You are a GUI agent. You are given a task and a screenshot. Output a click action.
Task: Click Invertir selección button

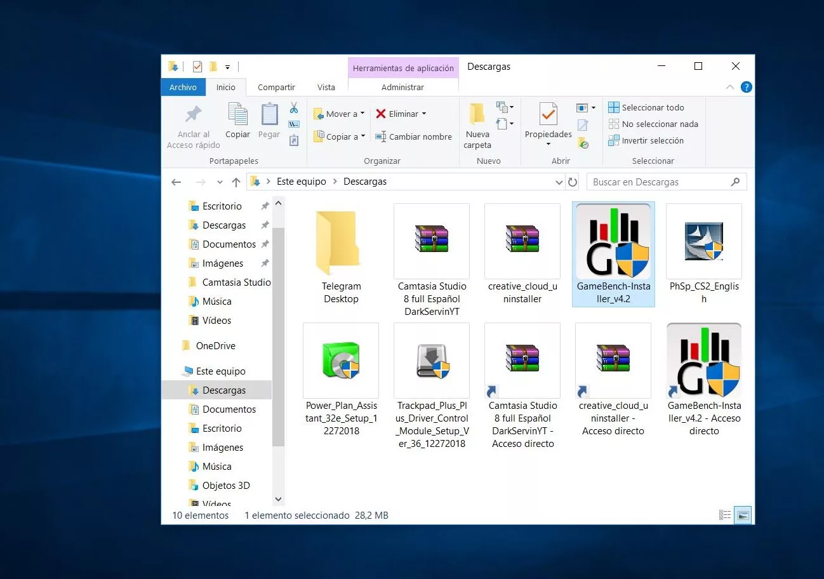point(646,140)
